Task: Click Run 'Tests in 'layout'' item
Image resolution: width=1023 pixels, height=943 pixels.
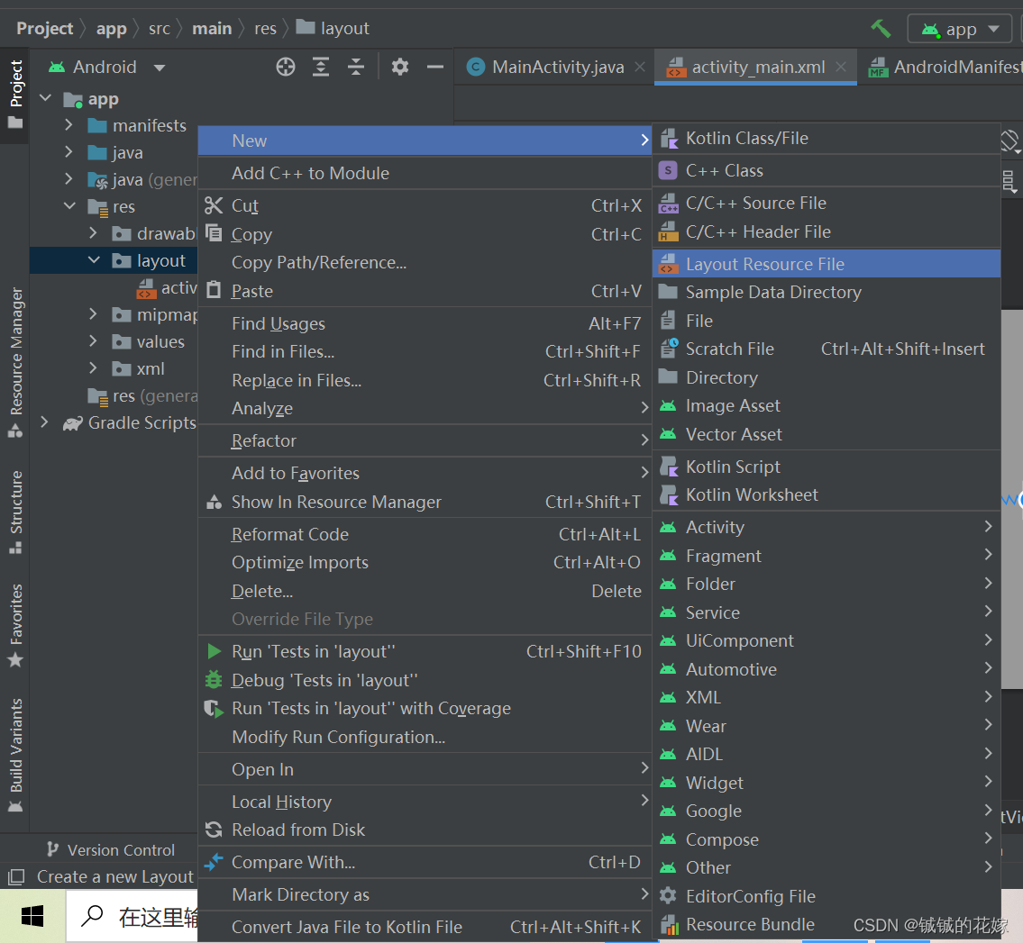Action: coord(425,651)
